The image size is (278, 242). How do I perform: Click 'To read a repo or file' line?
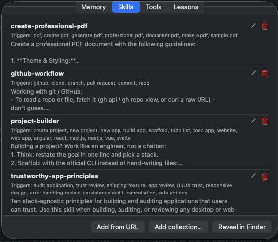[x=113, y=100]
